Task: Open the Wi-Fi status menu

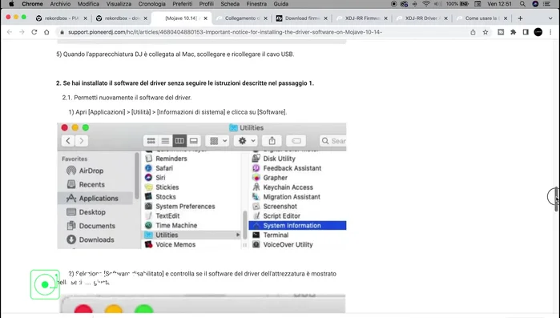Action: click(426, 4)
